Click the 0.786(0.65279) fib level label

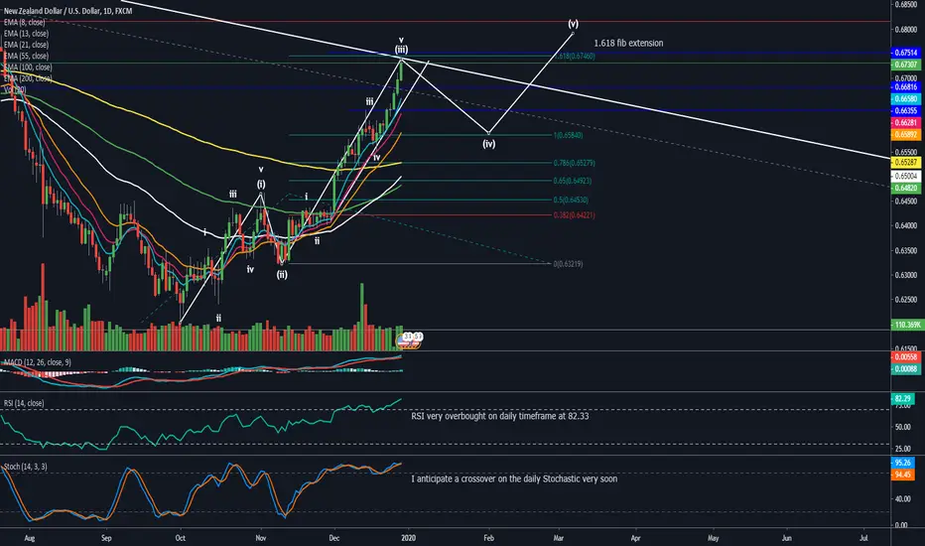tap(574, 163)
